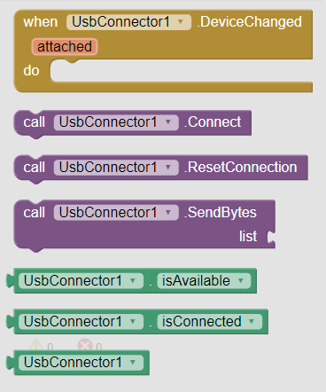The height and width of the screenshot is (392, 326).
Task: Click the list socket on SendBytes block
Action: click(271, 237)
